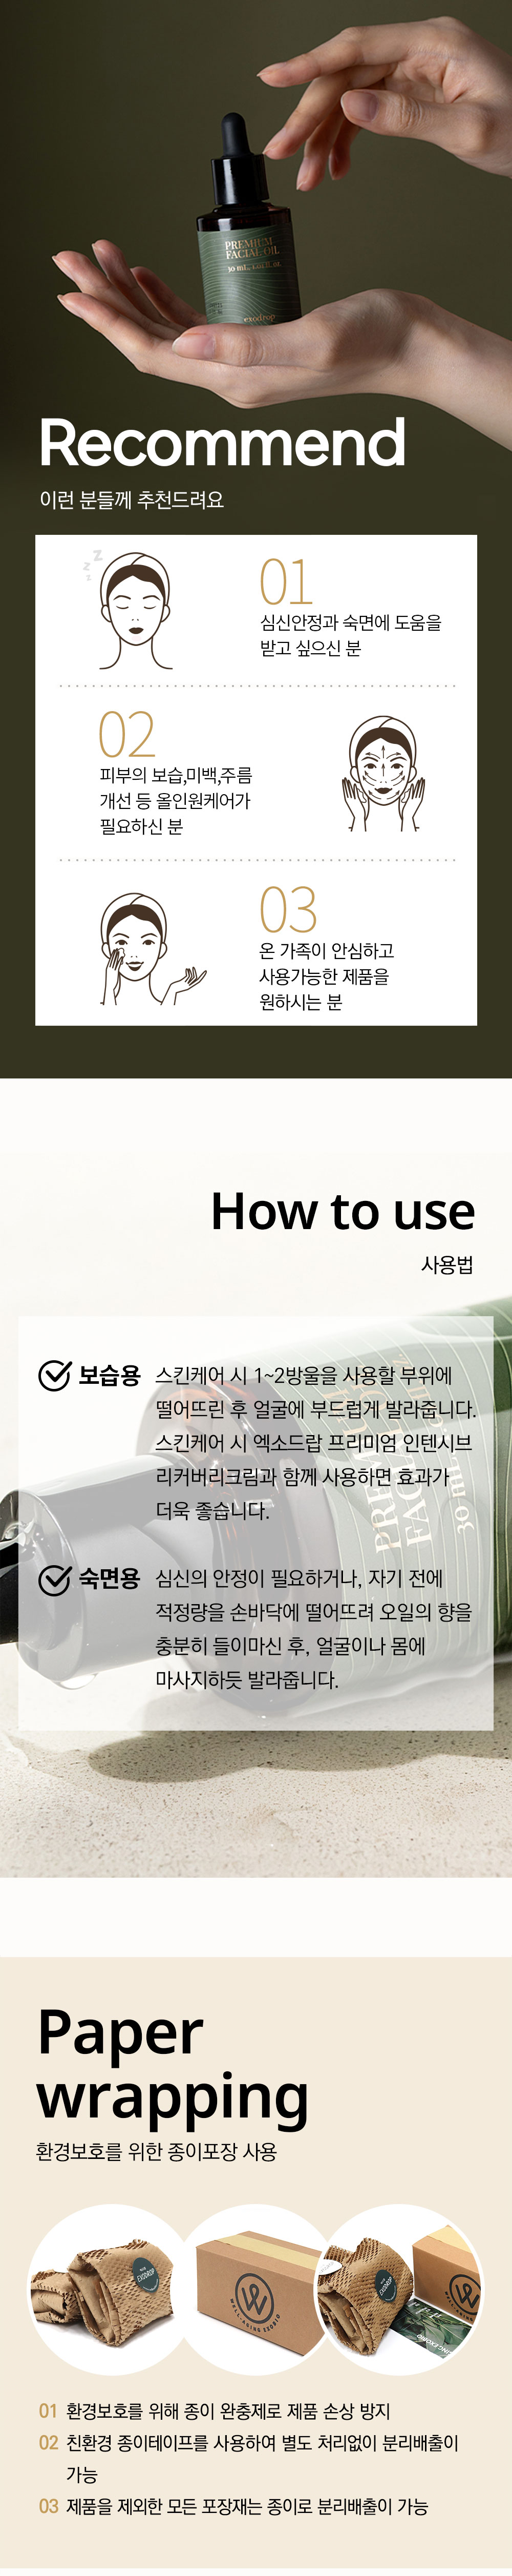Select the gold number 01
Image resolution: width=512 pixels, height=2576 pixels.
(x=286, y=582)
